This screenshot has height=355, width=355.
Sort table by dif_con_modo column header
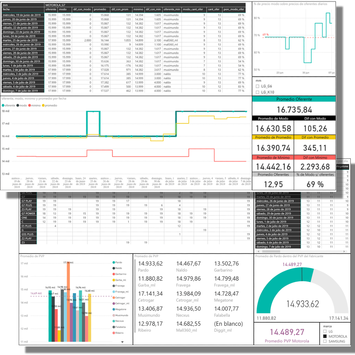[82, 10]
